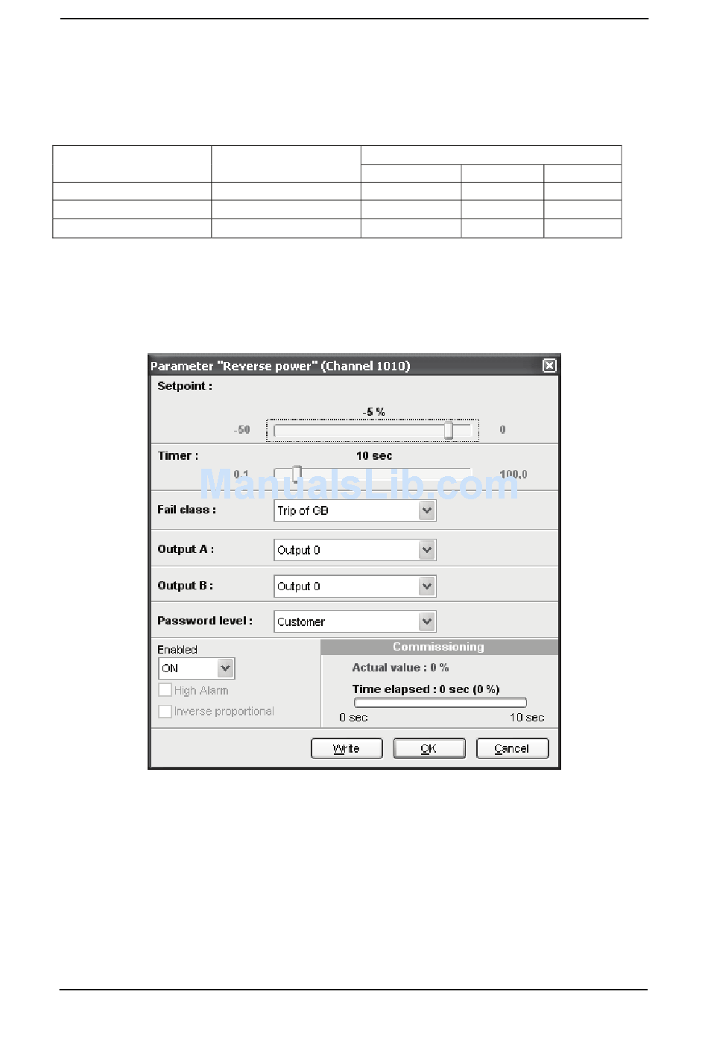This screenshot has height=1050, width=708.
Task: Click the Setpoint slider handle
Action: coord(449,430)
